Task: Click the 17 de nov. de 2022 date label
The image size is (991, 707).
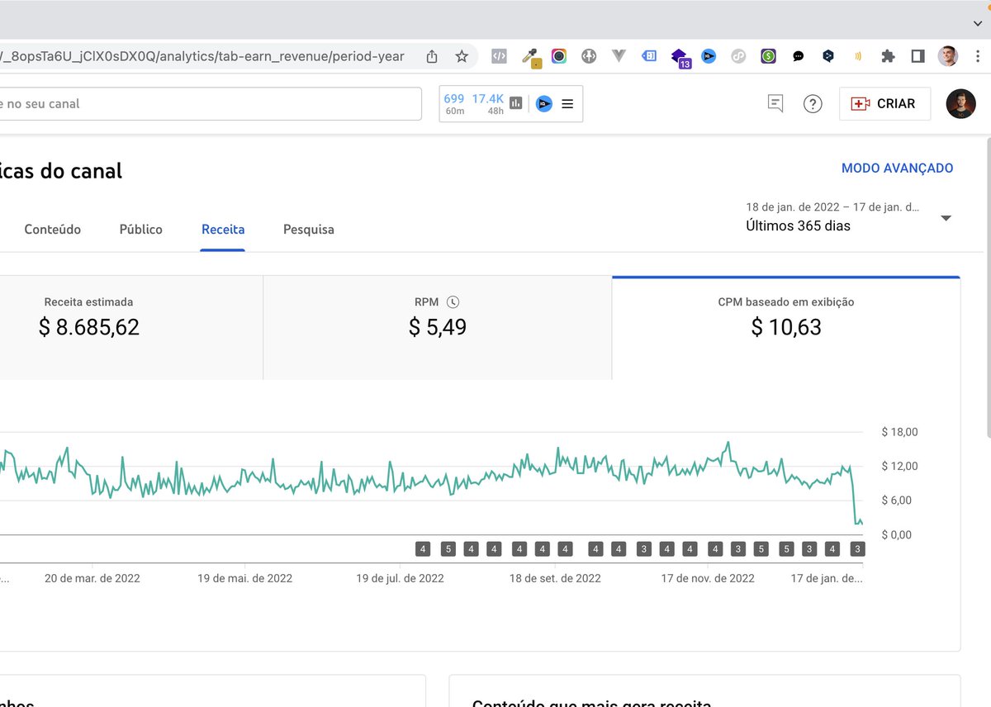Action: 708,578
